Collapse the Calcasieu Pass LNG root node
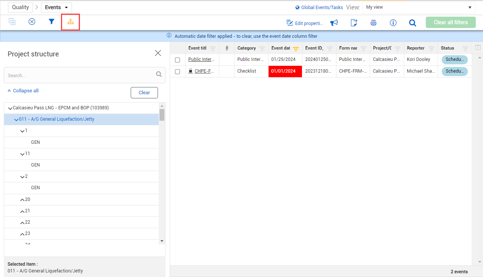Image resolution: width=483 pixels, height=277 pixels. pyautogui.click(x=10, y=108)
